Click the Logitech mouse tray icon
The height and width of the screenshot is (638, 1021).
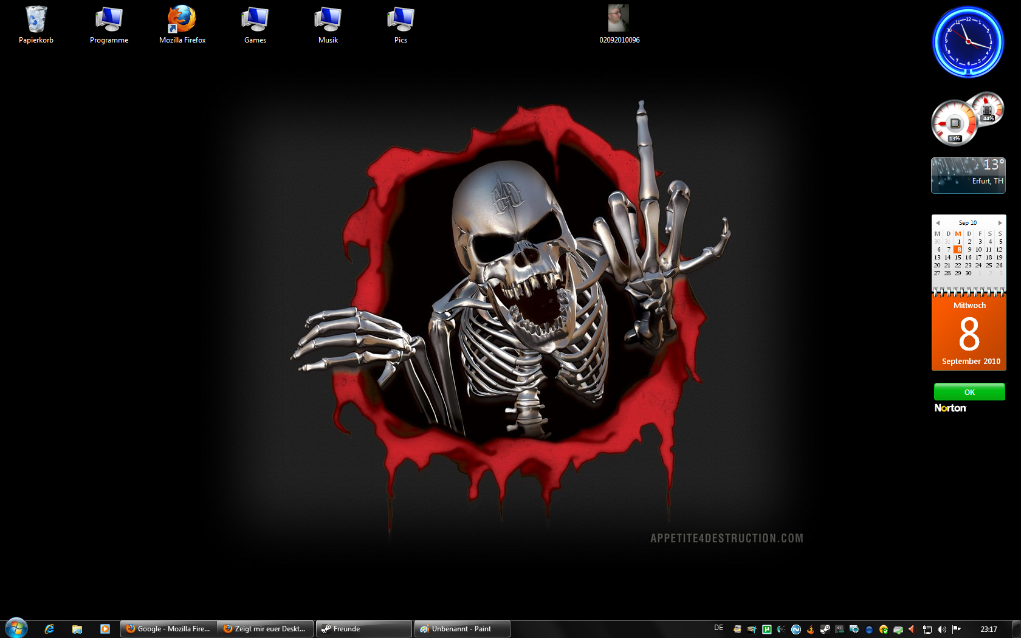[782, 629]
